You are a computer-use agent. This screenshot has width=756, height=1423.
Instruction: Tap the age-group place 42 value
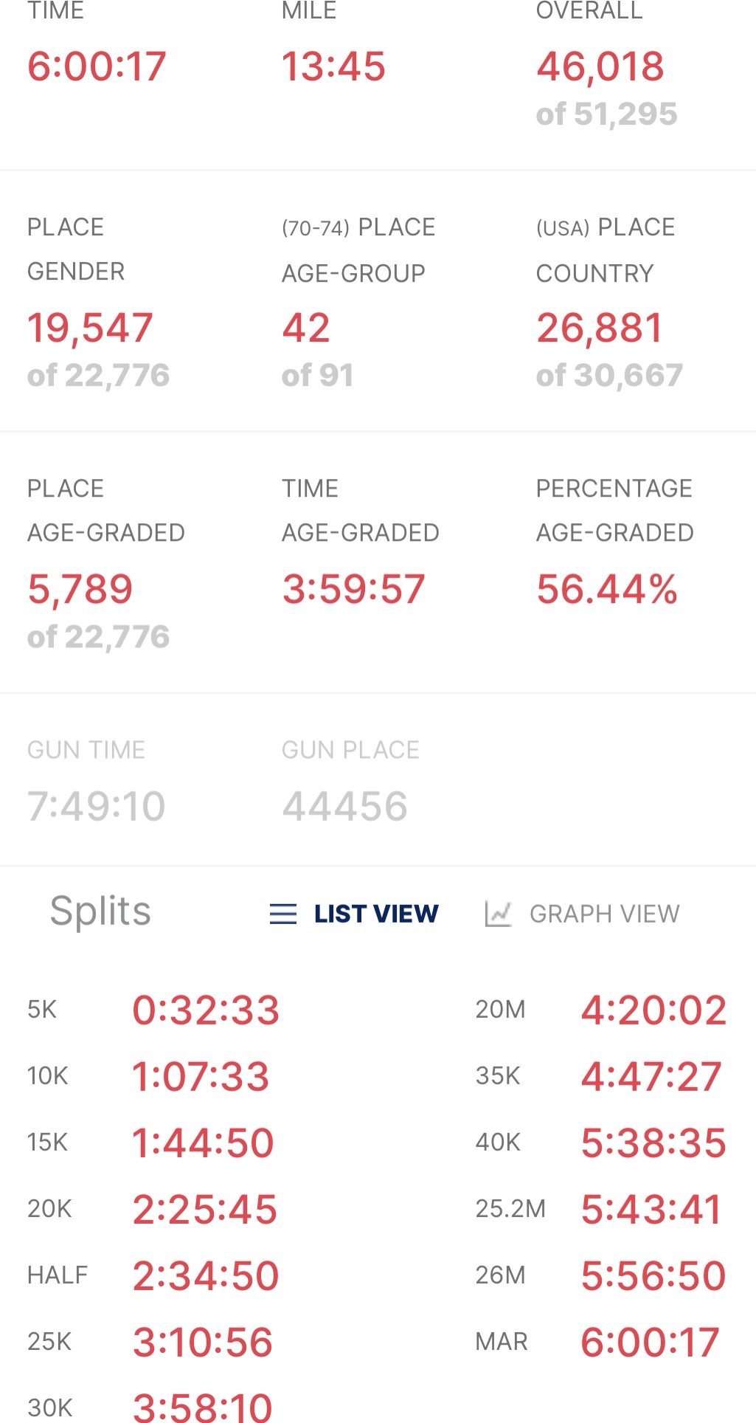pos(306,328)
